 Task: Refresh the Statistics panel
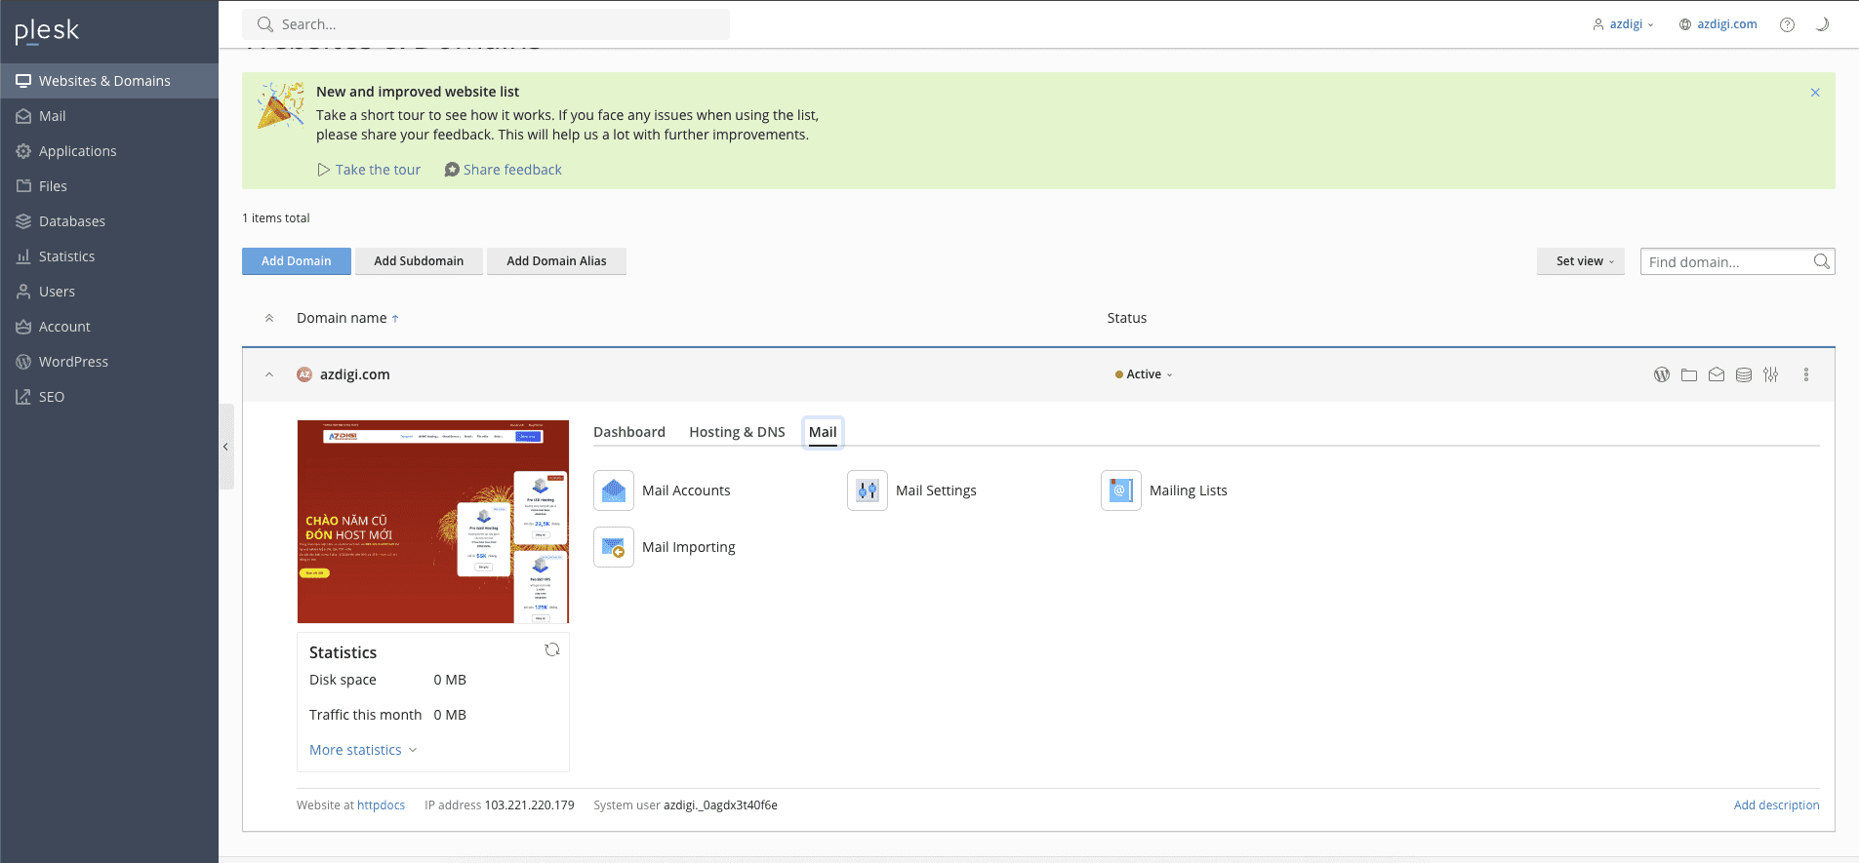[551, 650]
